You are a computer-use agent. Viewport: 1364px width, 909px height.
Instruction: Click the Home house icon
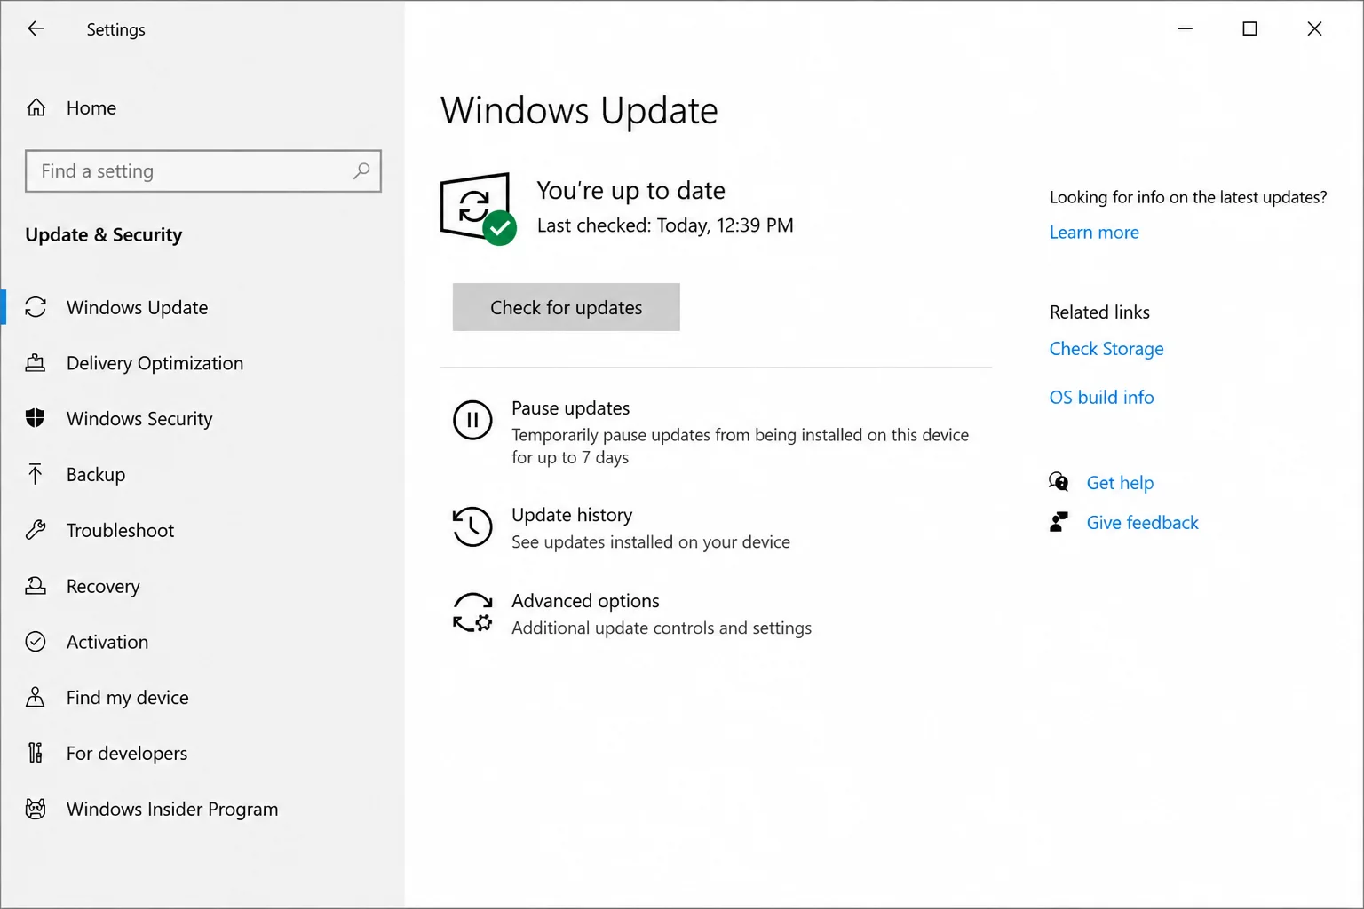tap(36, 107)
